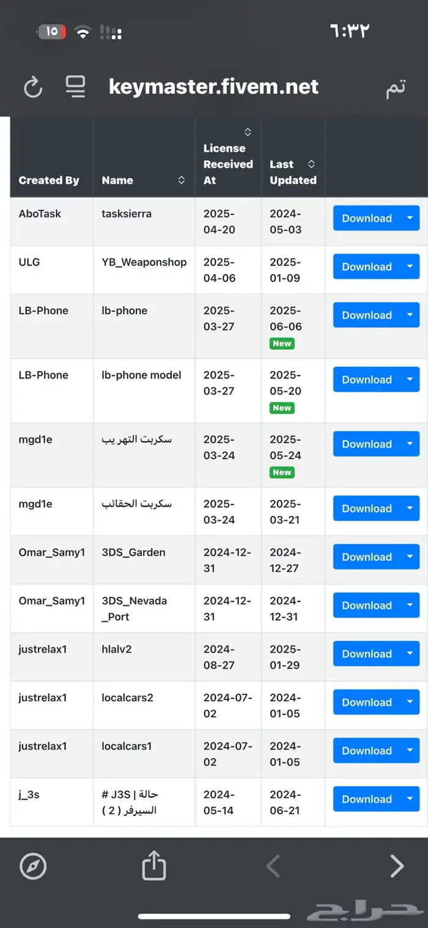428x928 pixels.
Task: Tap the battery indicator showing 15
Action: [x=51, y=31]
